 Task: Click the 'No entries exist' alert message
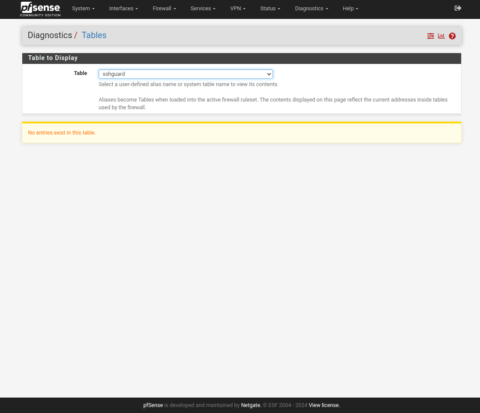pos(62,133)
